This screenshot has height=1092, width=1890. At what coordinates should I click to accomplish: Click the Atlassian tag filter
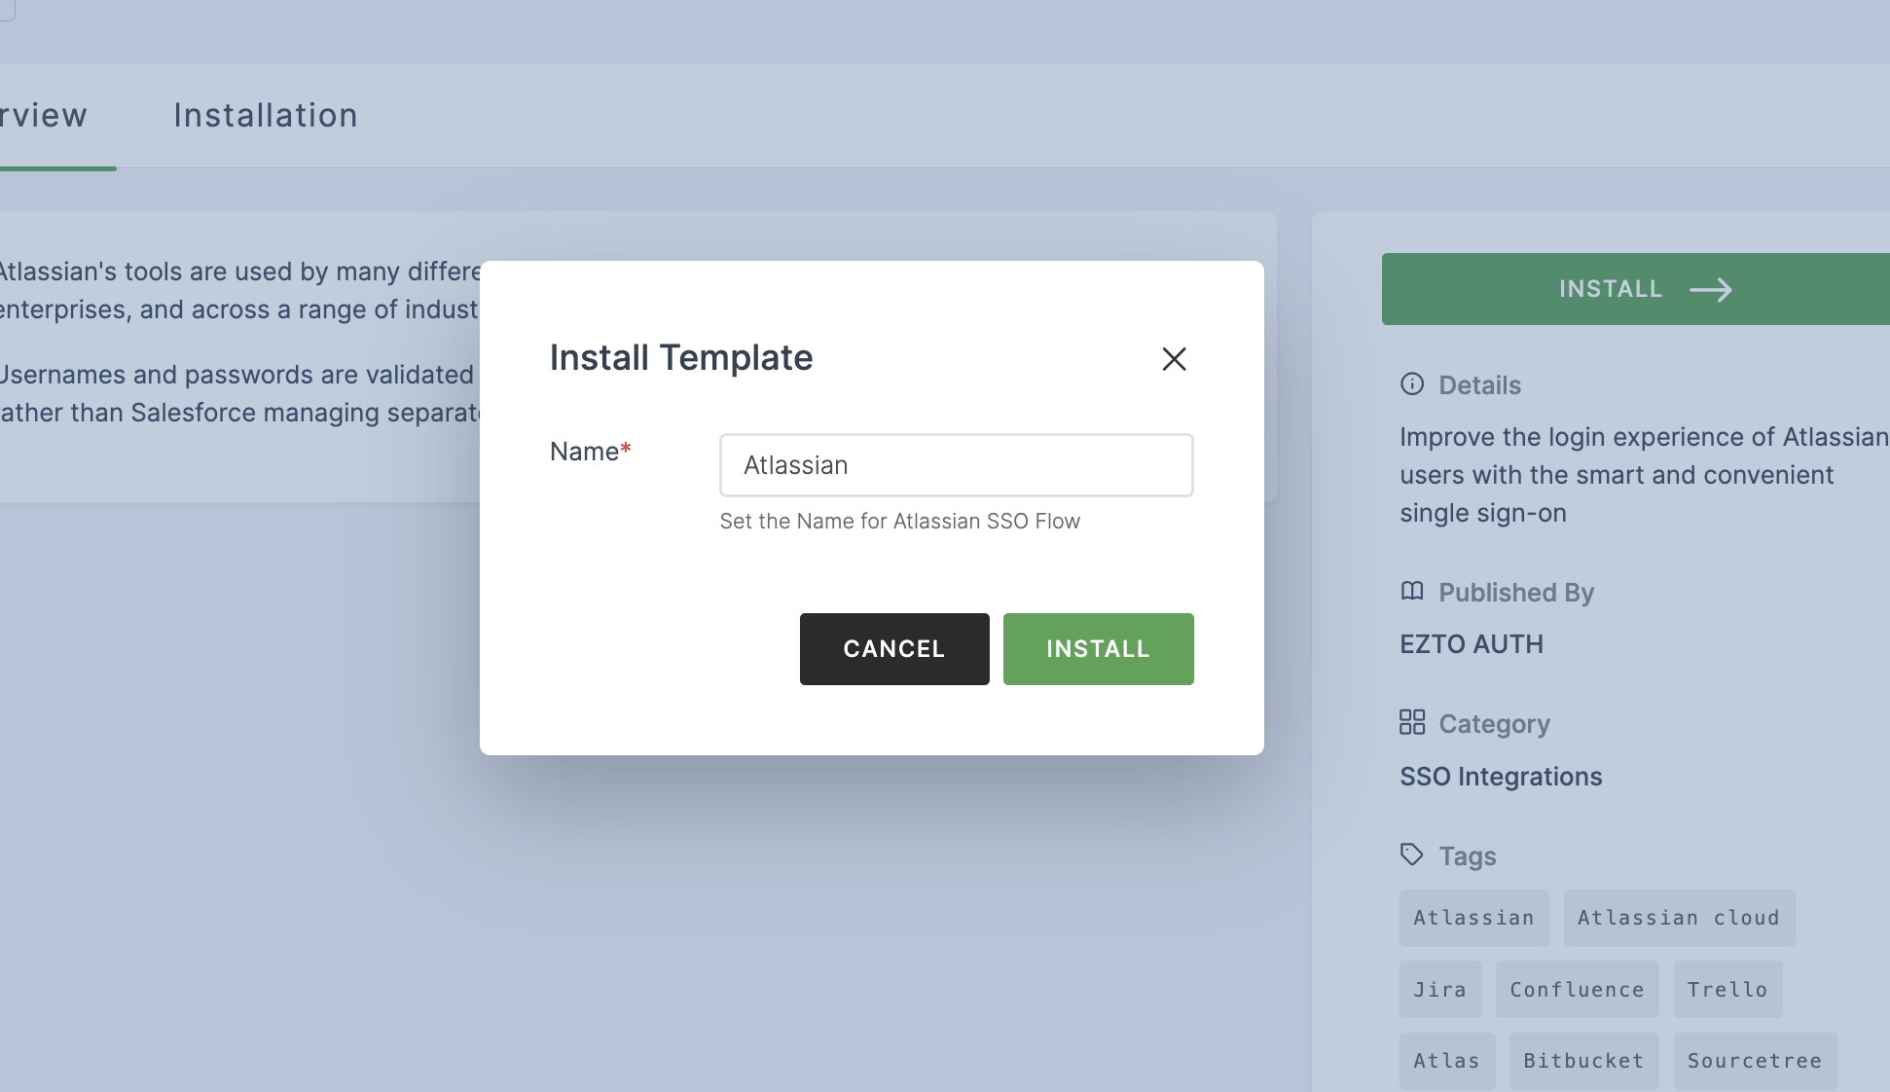click(1472, 918)
